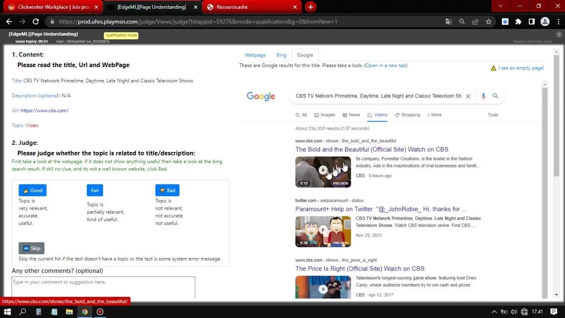Click the Google search magnifier button
Image resolution: width=565 pixels, height=318 pixels.
[x=495, y=96]
